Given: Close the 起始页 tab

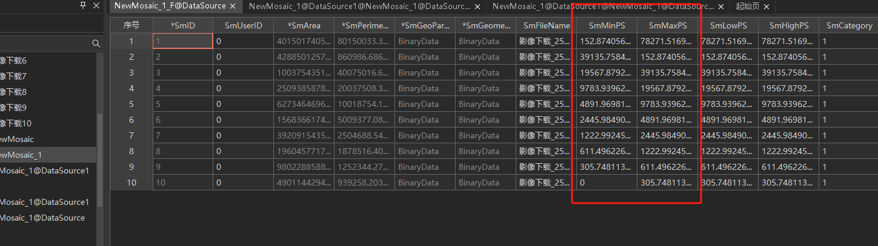Looking at the screenshot, I should coord(767,6).
